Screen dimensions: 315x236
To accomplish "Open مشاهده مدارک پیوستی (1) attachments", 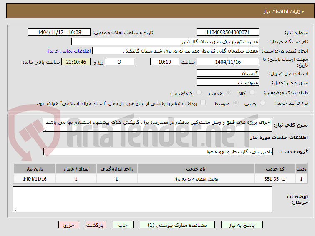I will (x=177, y=225).
